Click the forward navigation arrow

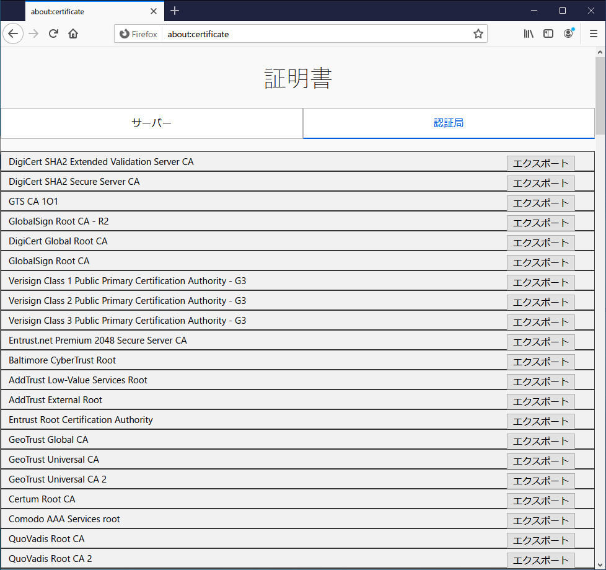(x=33, y=33)
